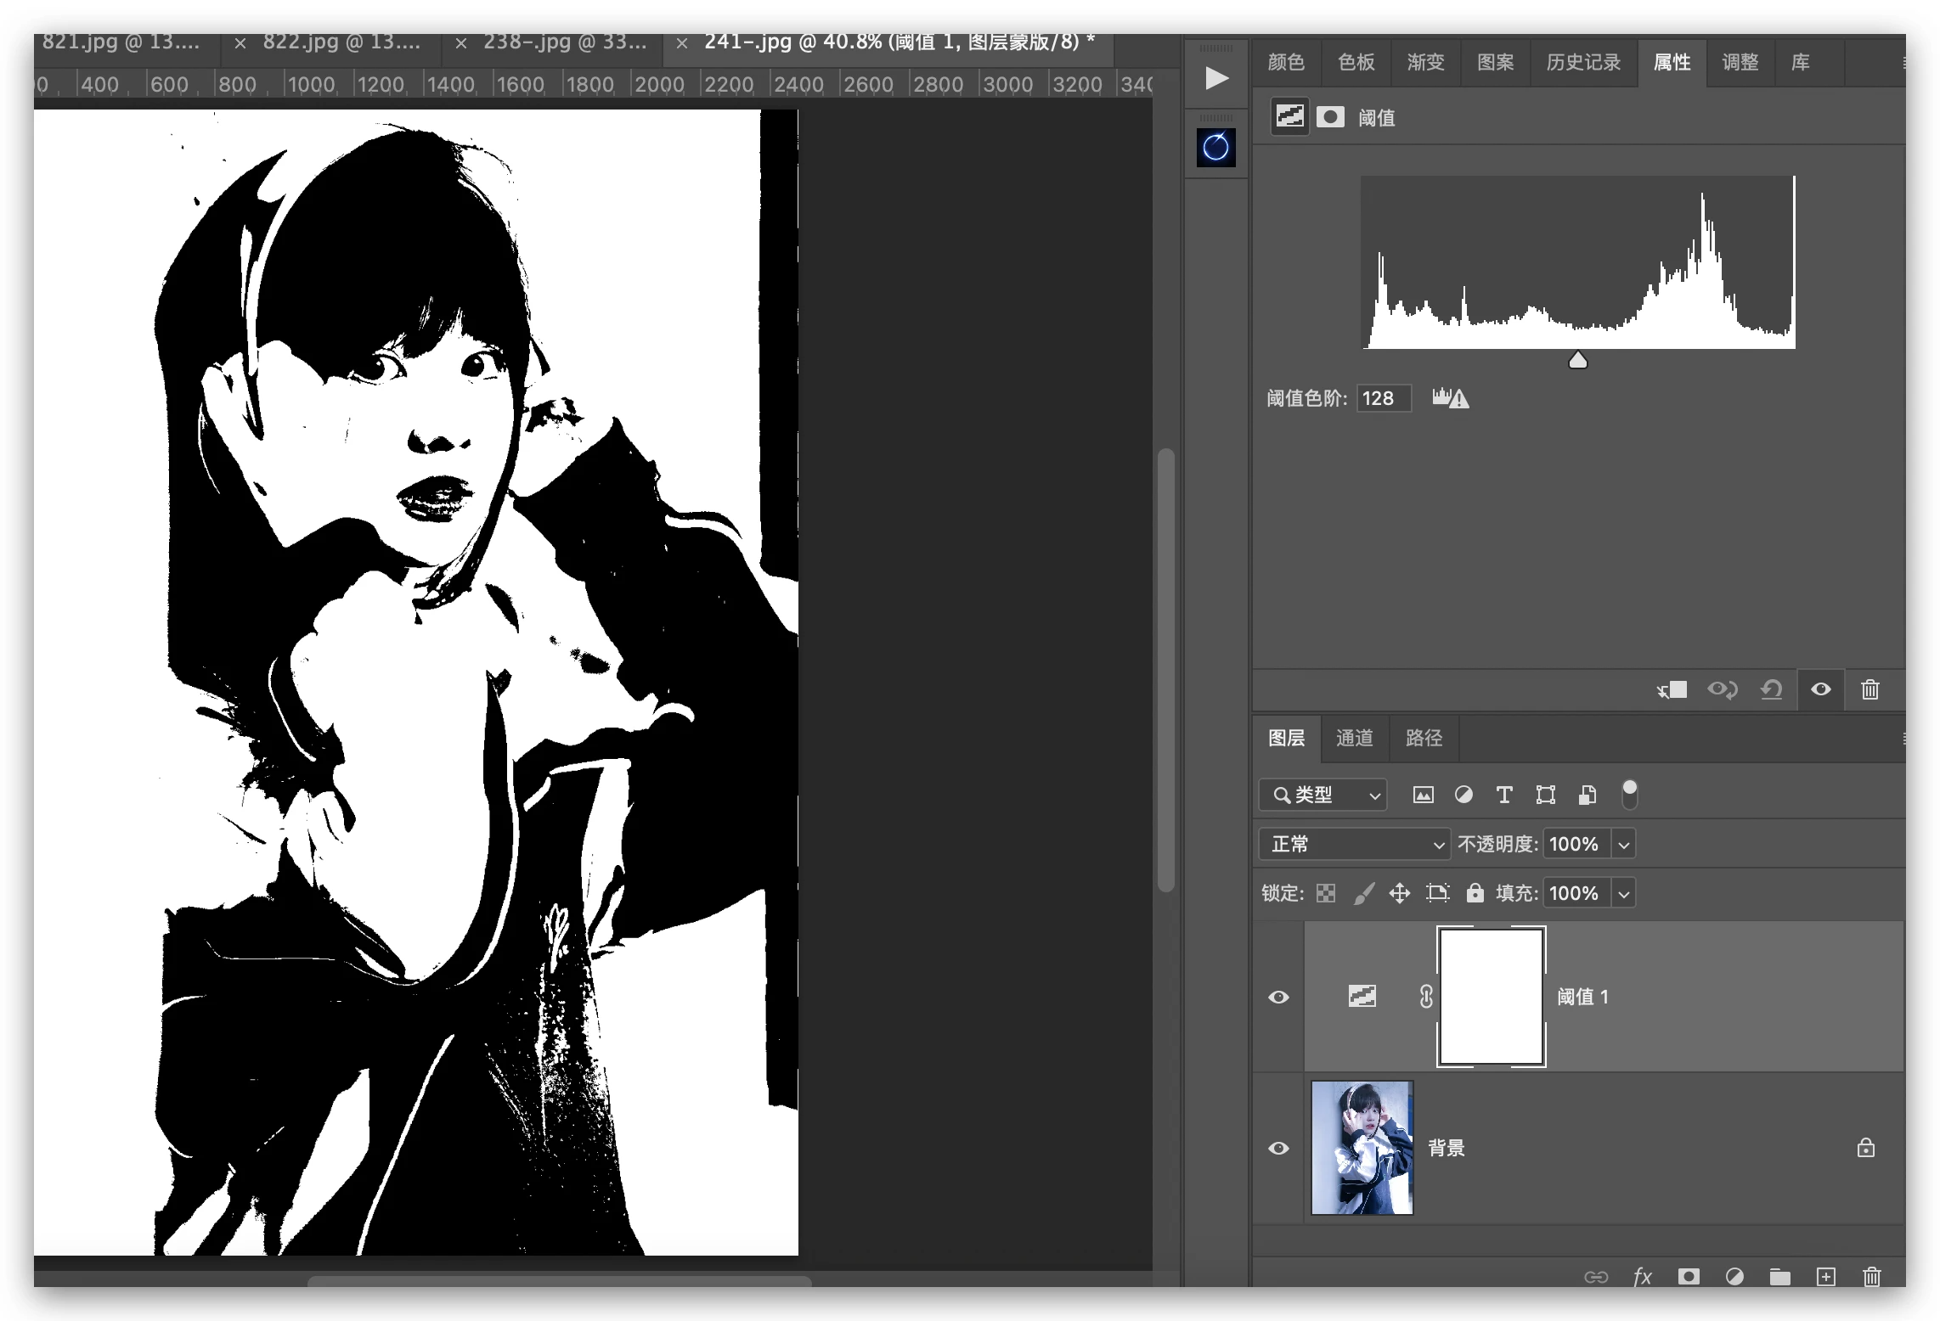Switch to the 通道 tab
This screenshot has width=1940, height=1321.
pyautogui.click(x=1354, y=738)
